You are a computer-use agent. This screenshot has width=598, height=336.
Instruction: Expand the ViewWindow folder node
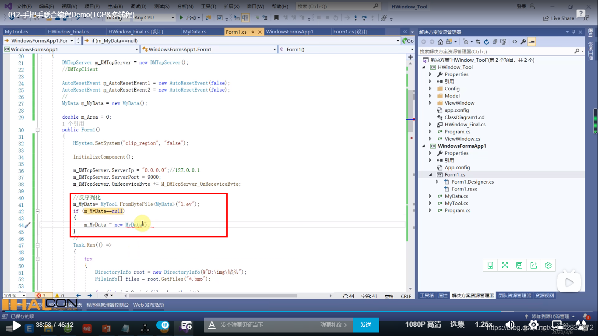(x=430, y=103)
